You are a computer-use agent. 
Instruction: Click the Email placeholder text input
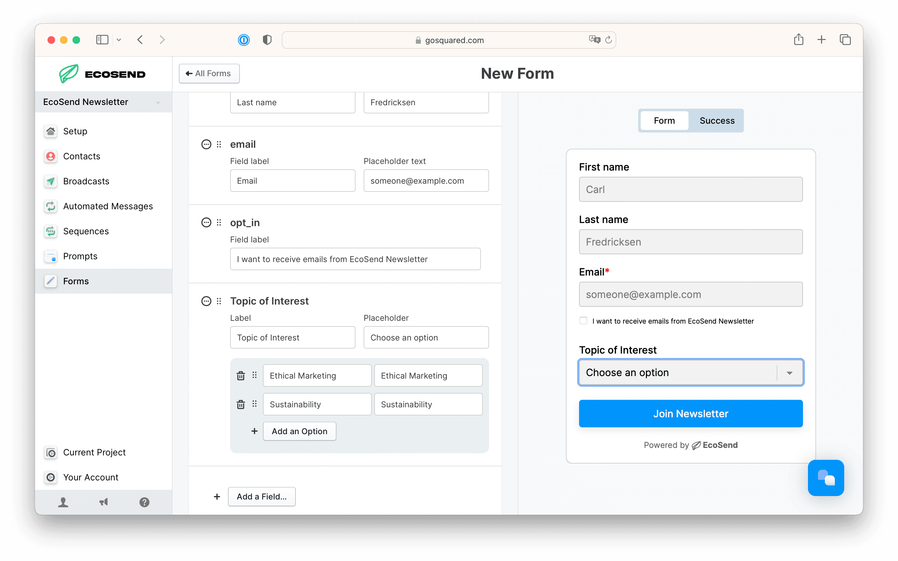[426, 181]
